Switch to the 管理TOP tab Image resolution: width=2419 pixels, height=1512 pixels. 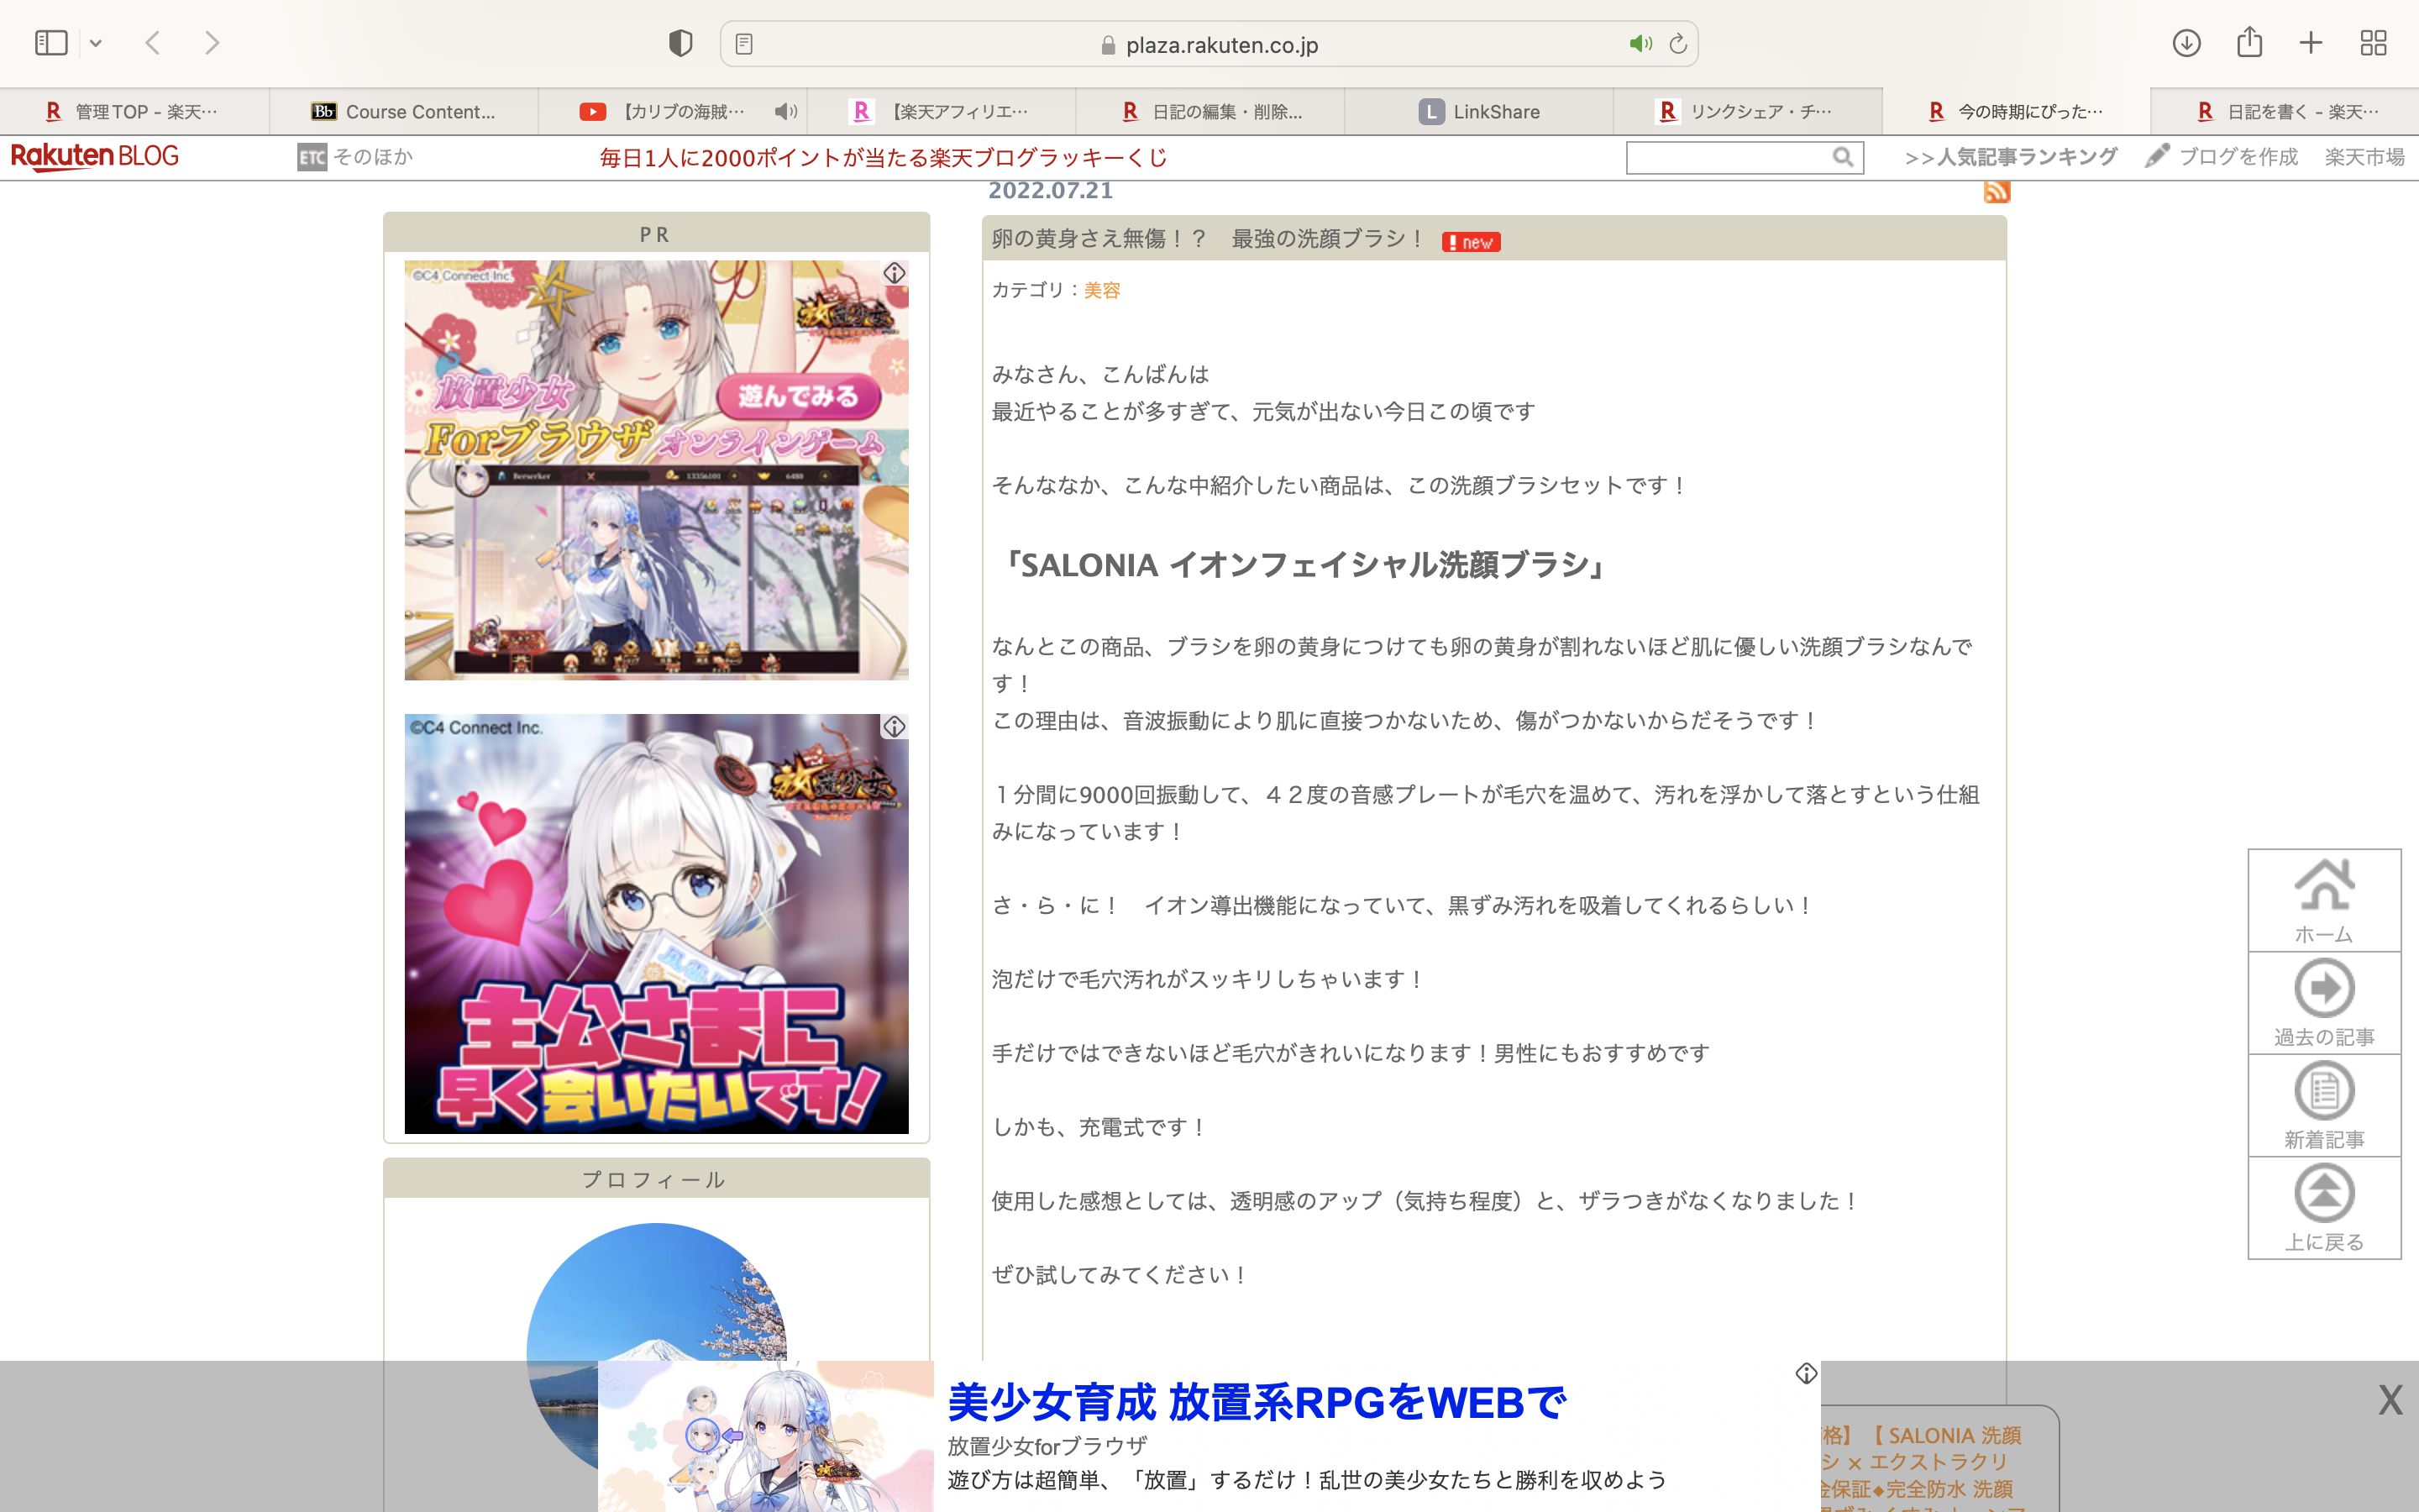[134, 111]
